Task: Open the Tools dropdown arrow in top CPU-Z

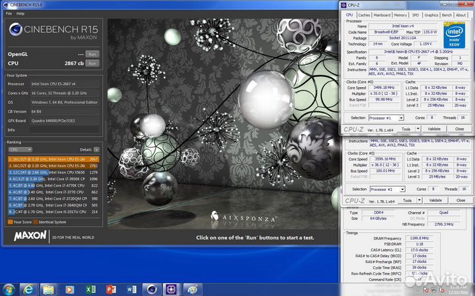Action: [418, 130]
